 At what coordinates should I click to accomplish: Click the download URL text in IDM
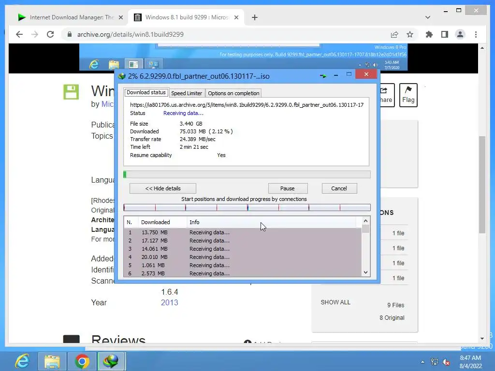[247, 105]
